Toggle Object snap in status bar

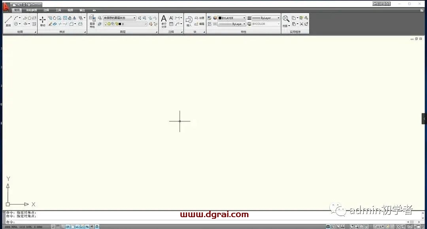click(73, 227)
